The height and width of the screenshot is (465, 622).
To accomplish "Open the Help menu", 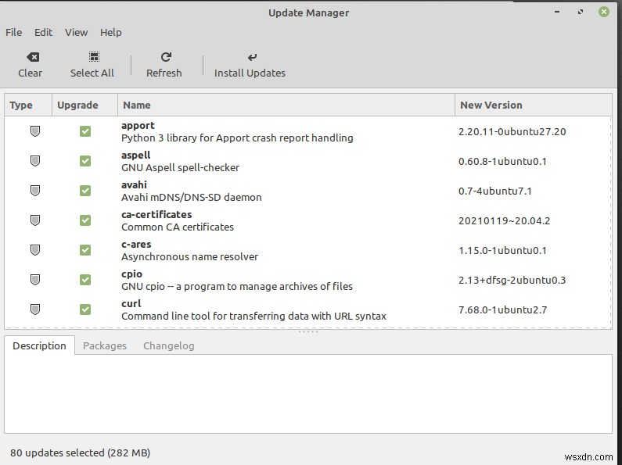I will click(x=110, y=33).
